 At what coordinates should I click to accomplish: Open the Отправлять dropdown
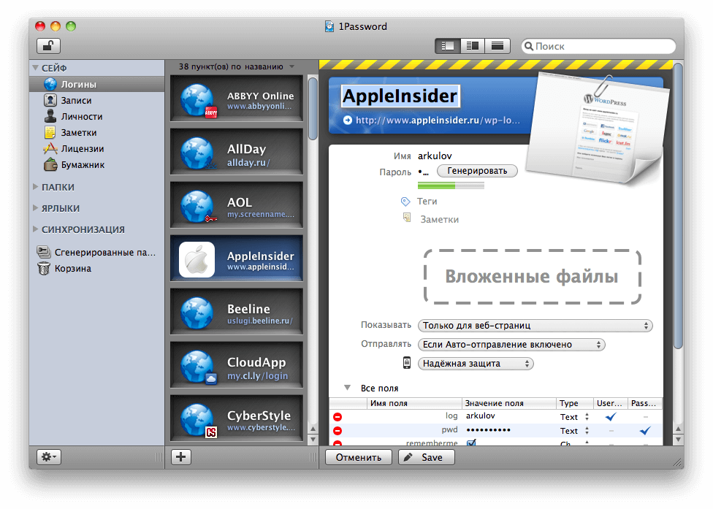click(511, 345)
